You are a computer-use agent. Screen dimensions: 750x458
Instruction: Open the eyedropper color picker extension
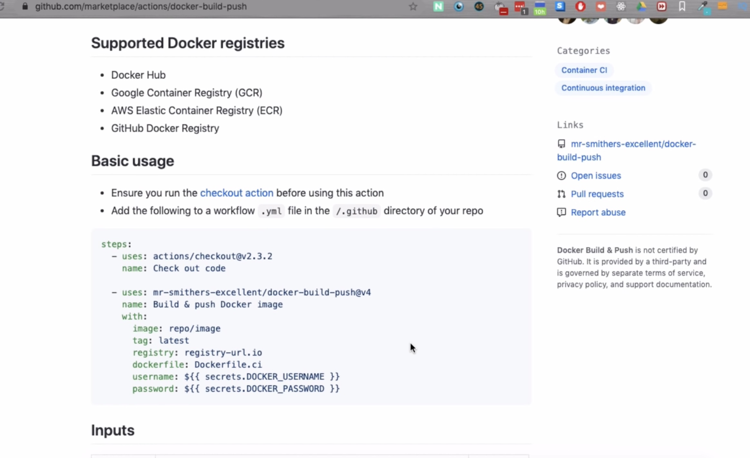click(704, 8)
